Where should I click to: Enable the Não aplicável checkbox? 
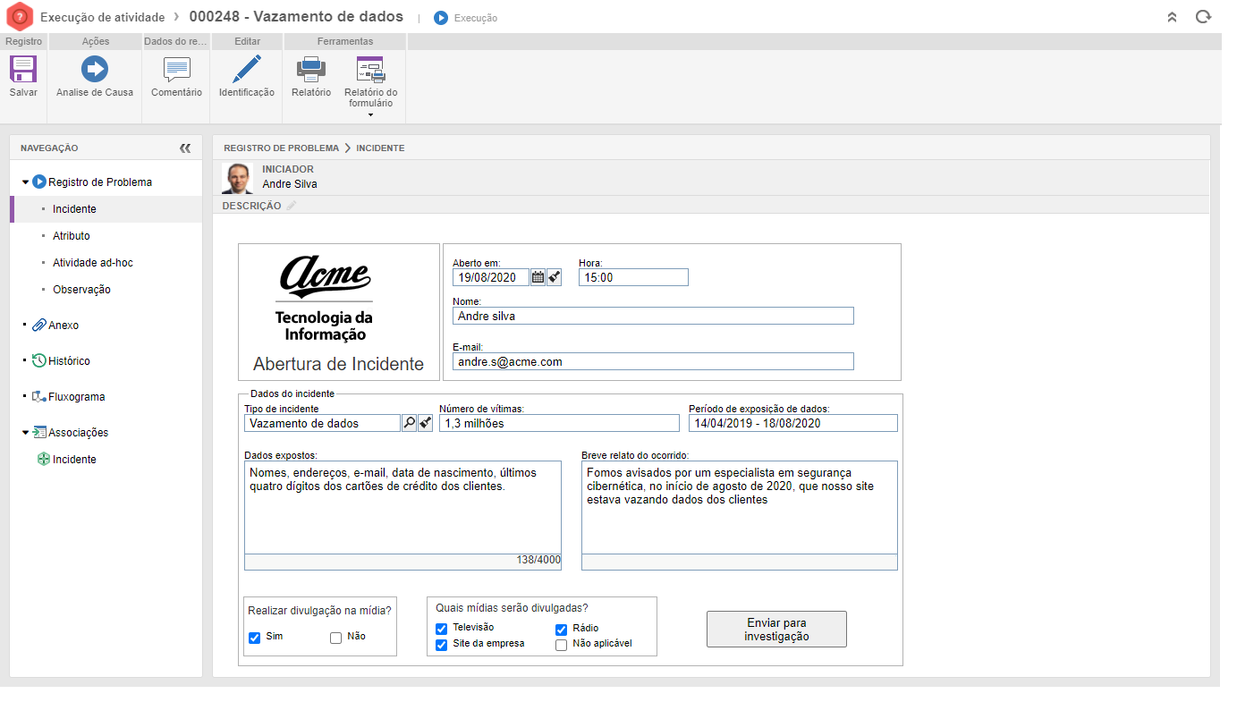(x=562, y=645)
